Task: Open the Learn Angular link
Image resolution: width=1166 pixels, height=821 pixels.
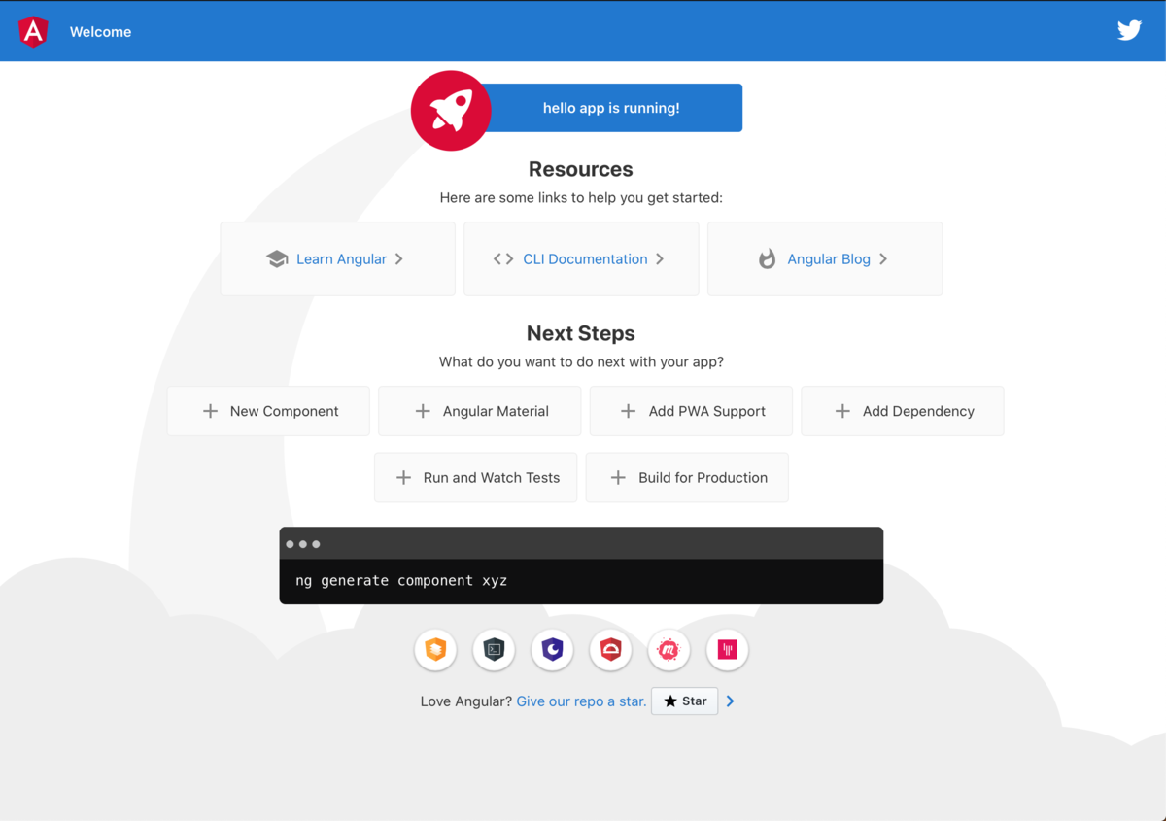Action: click(341, 259)
